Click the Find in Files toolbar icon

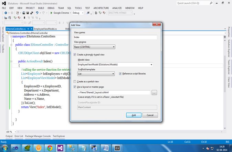coord(88,13)
